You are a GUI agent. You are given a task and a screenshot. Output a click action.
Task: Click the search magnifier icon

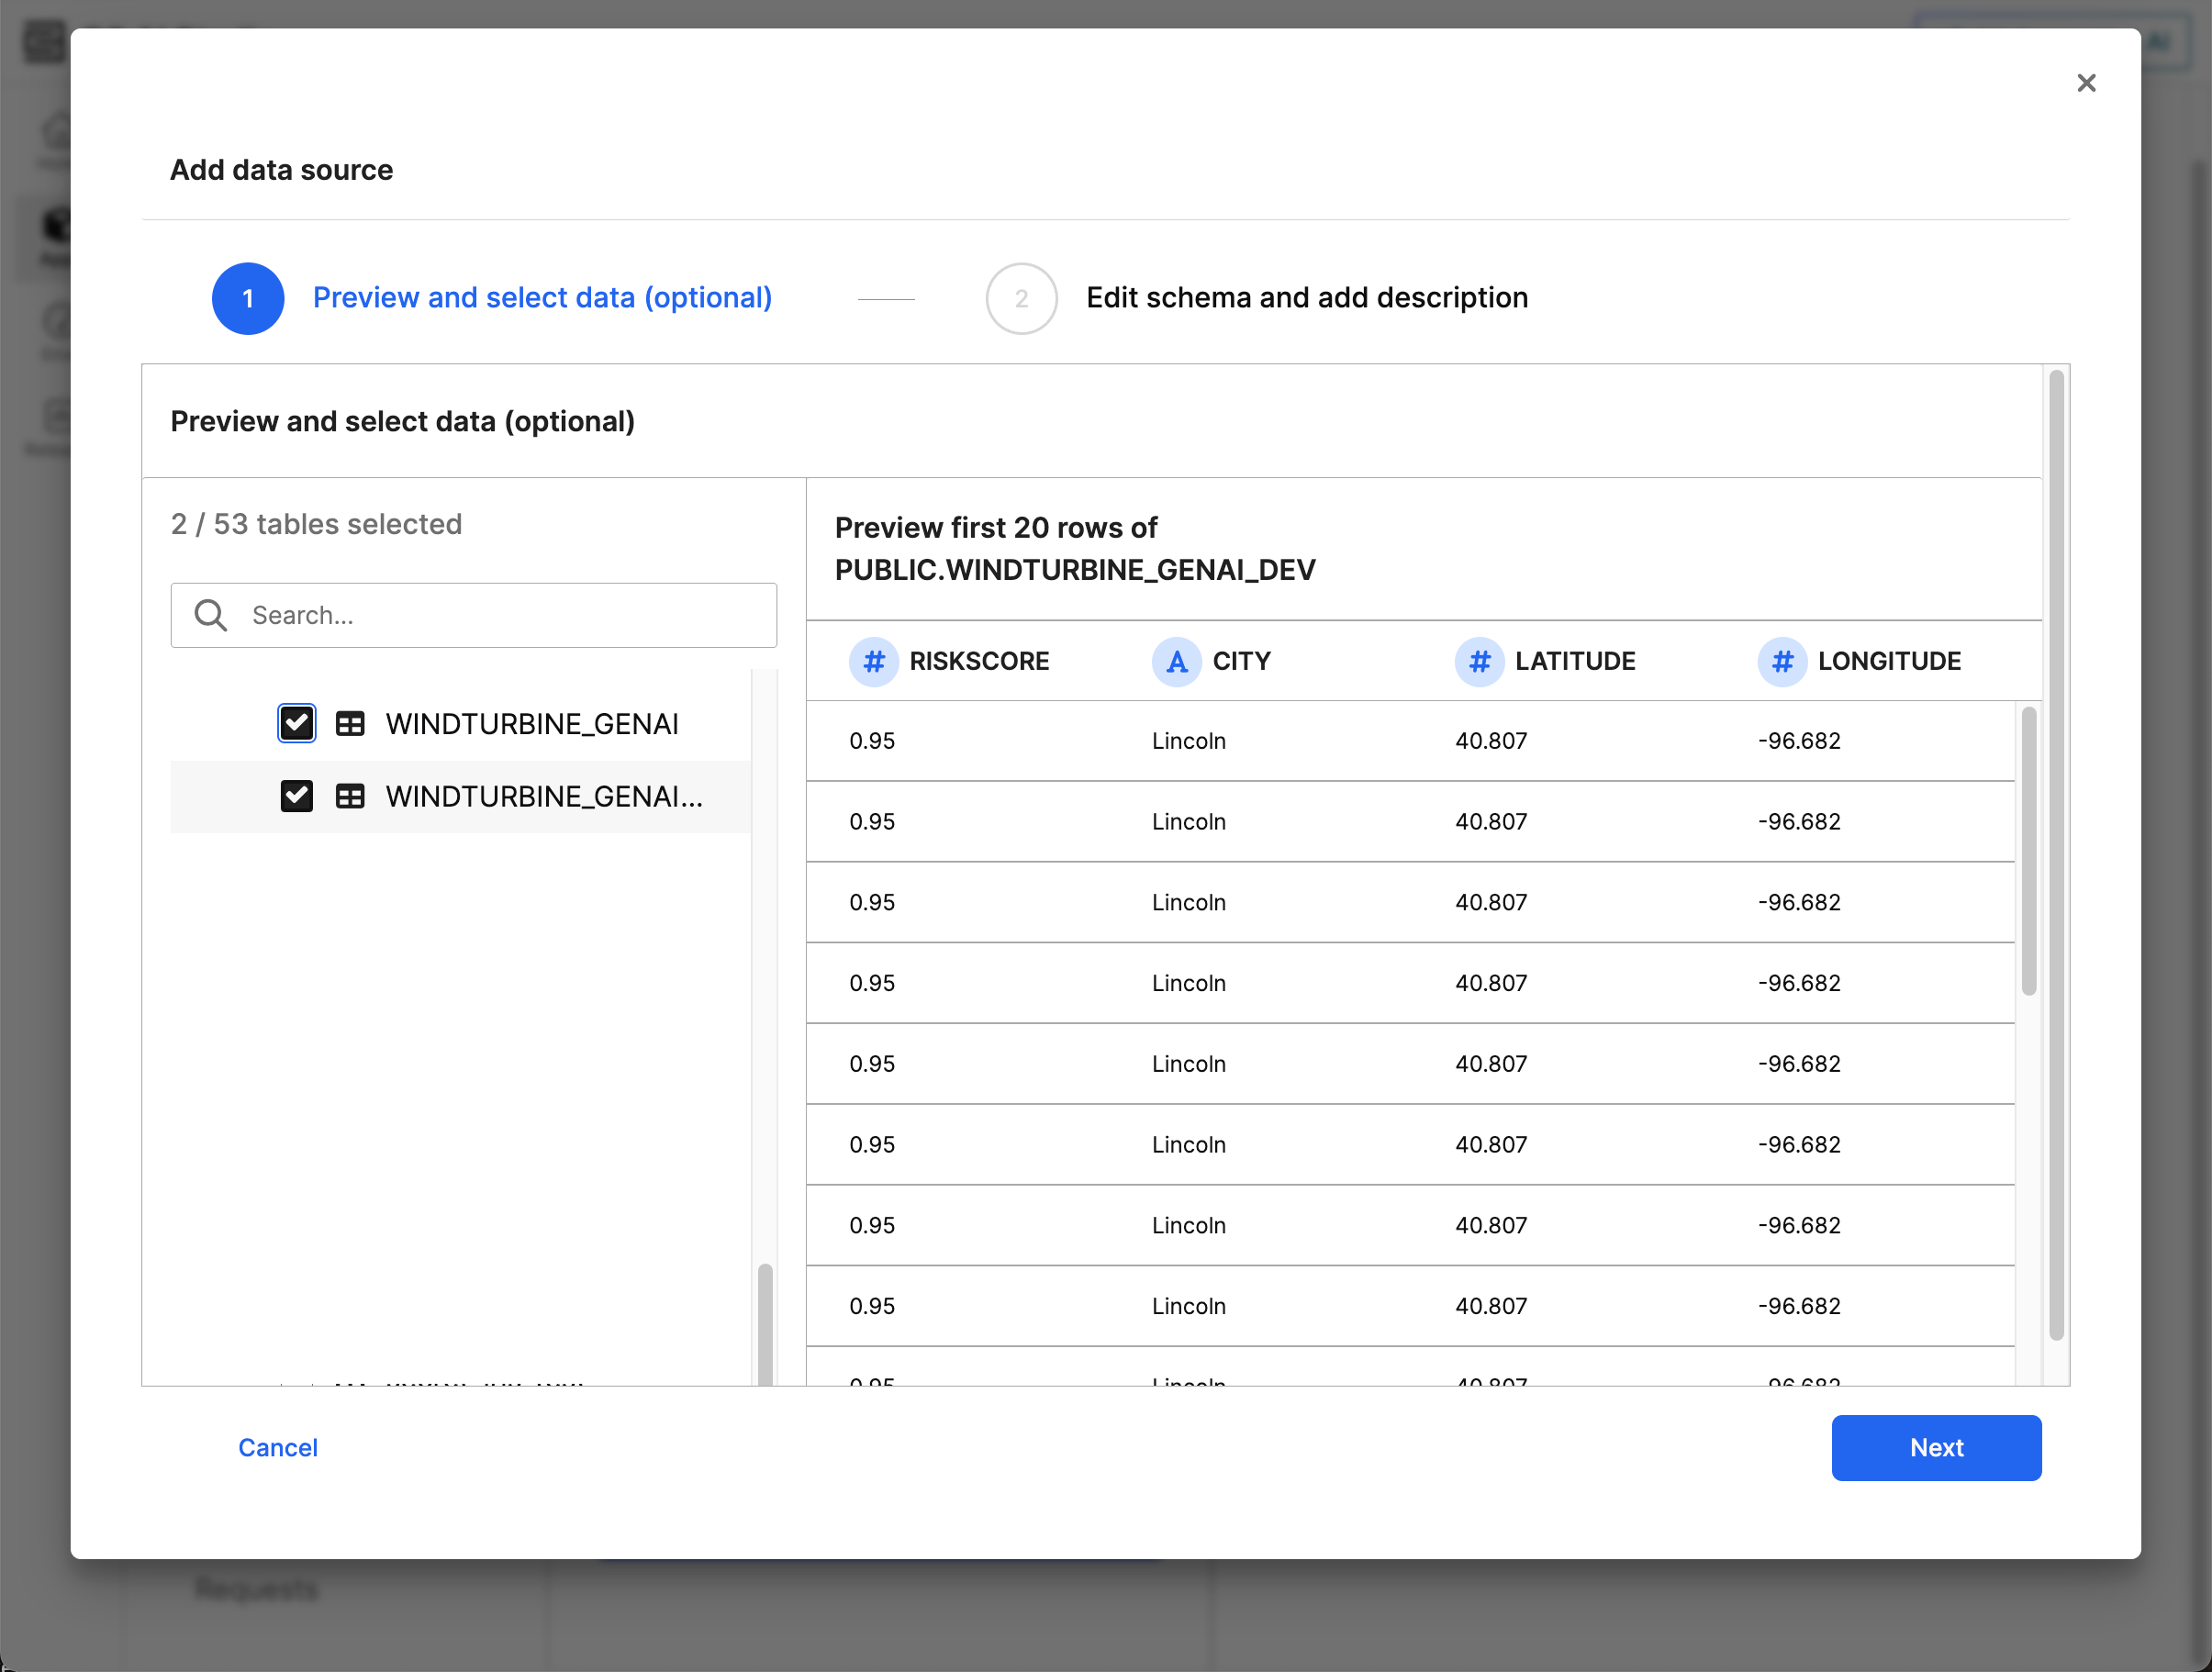[x=210, y=615]
